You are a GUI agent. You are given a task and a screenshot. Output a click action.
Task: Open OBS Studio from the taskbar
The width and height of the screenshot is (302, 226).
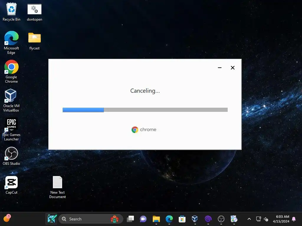pyautogui.click(x=221, y=219)
